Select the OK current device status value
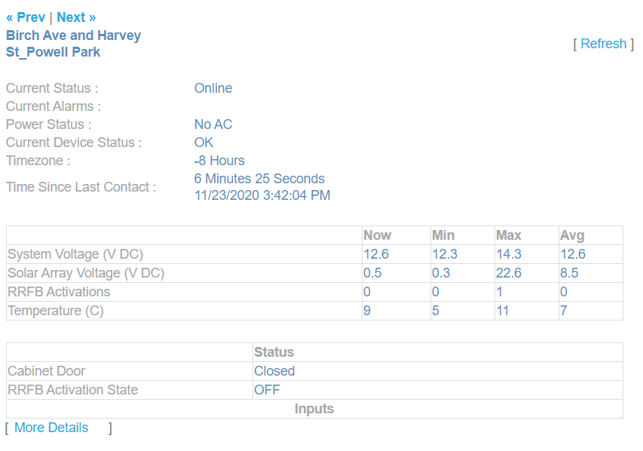643x451 pixels. (204, 143)
